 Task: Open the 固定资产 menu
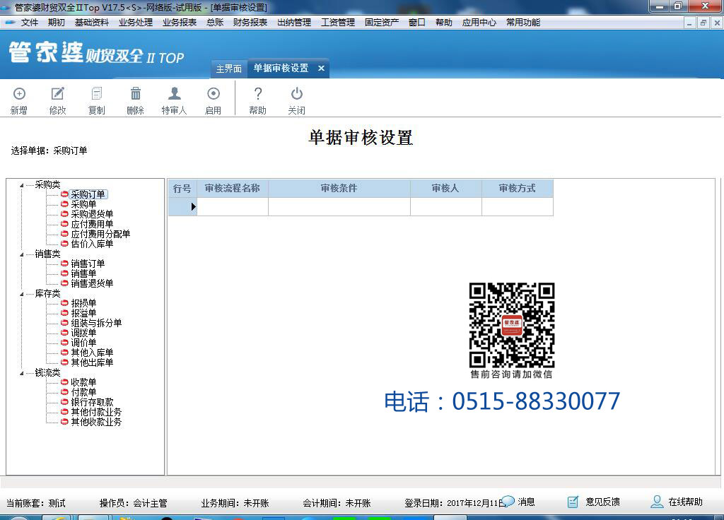(x=382, y=22)
